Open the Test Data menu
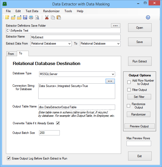The width and height of the screenshot is (162, 167). 32,11
